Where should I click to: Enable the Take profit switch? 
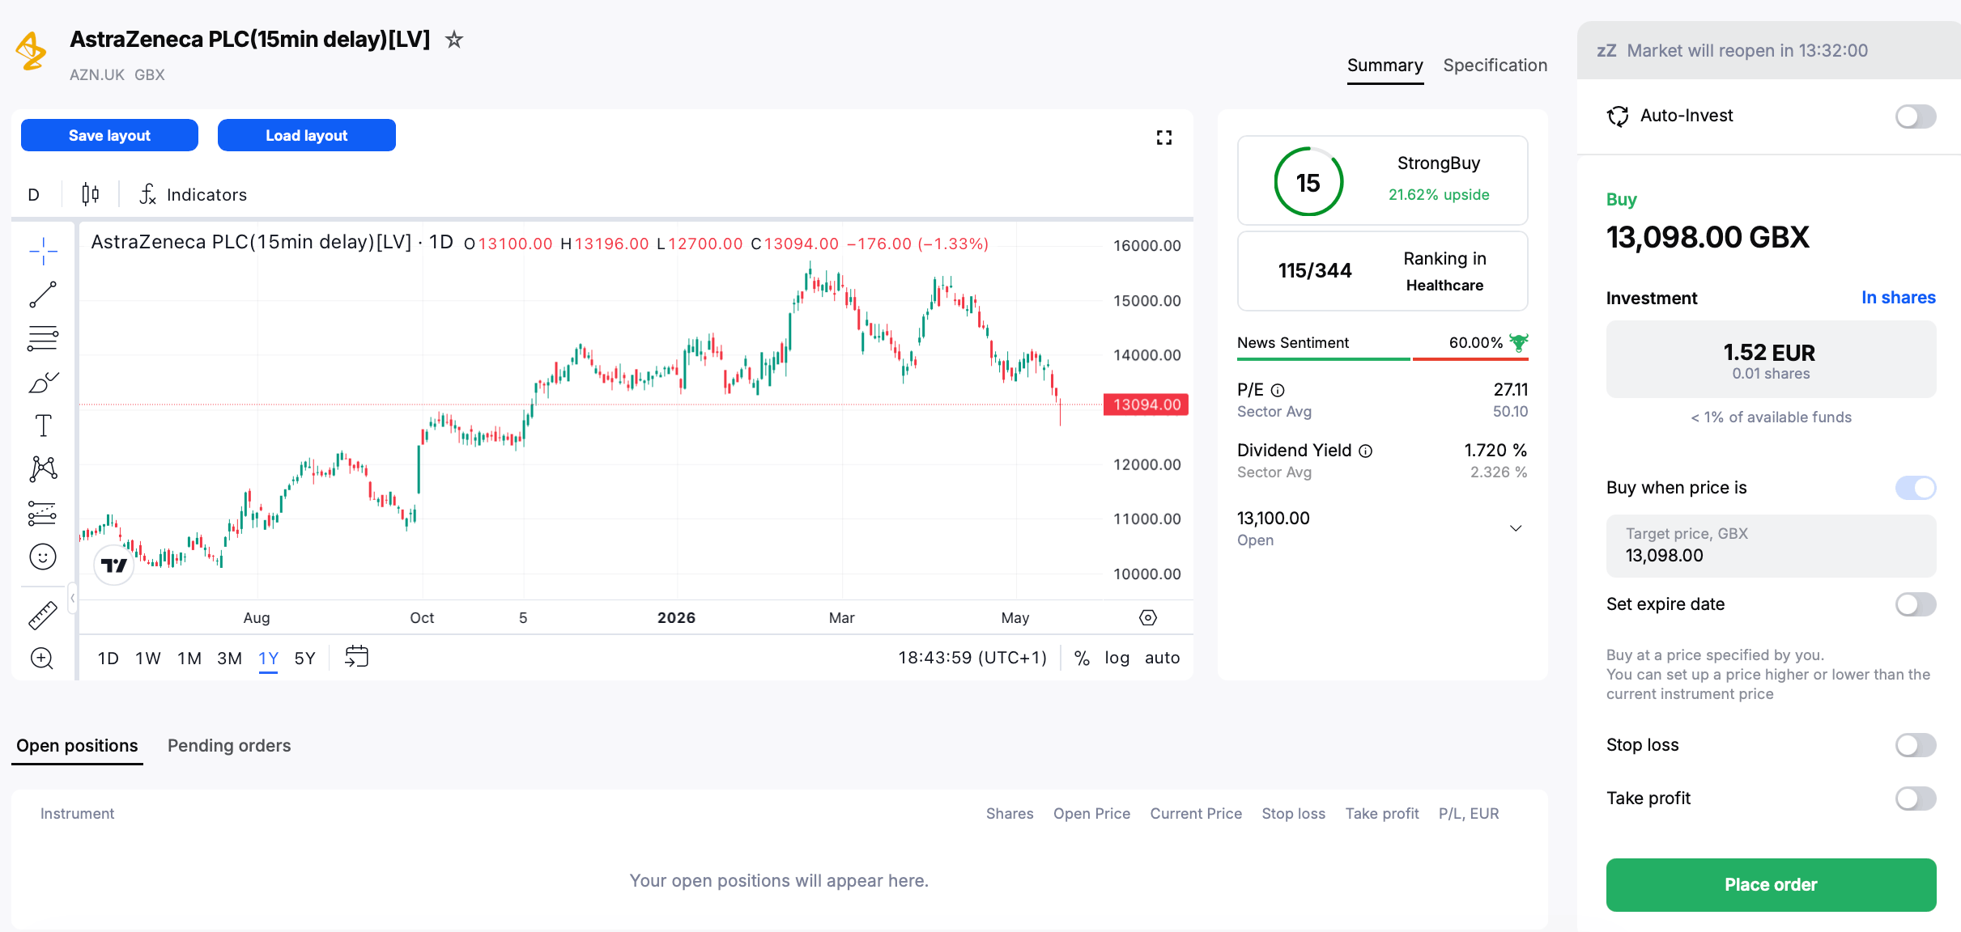point(1916,799)
